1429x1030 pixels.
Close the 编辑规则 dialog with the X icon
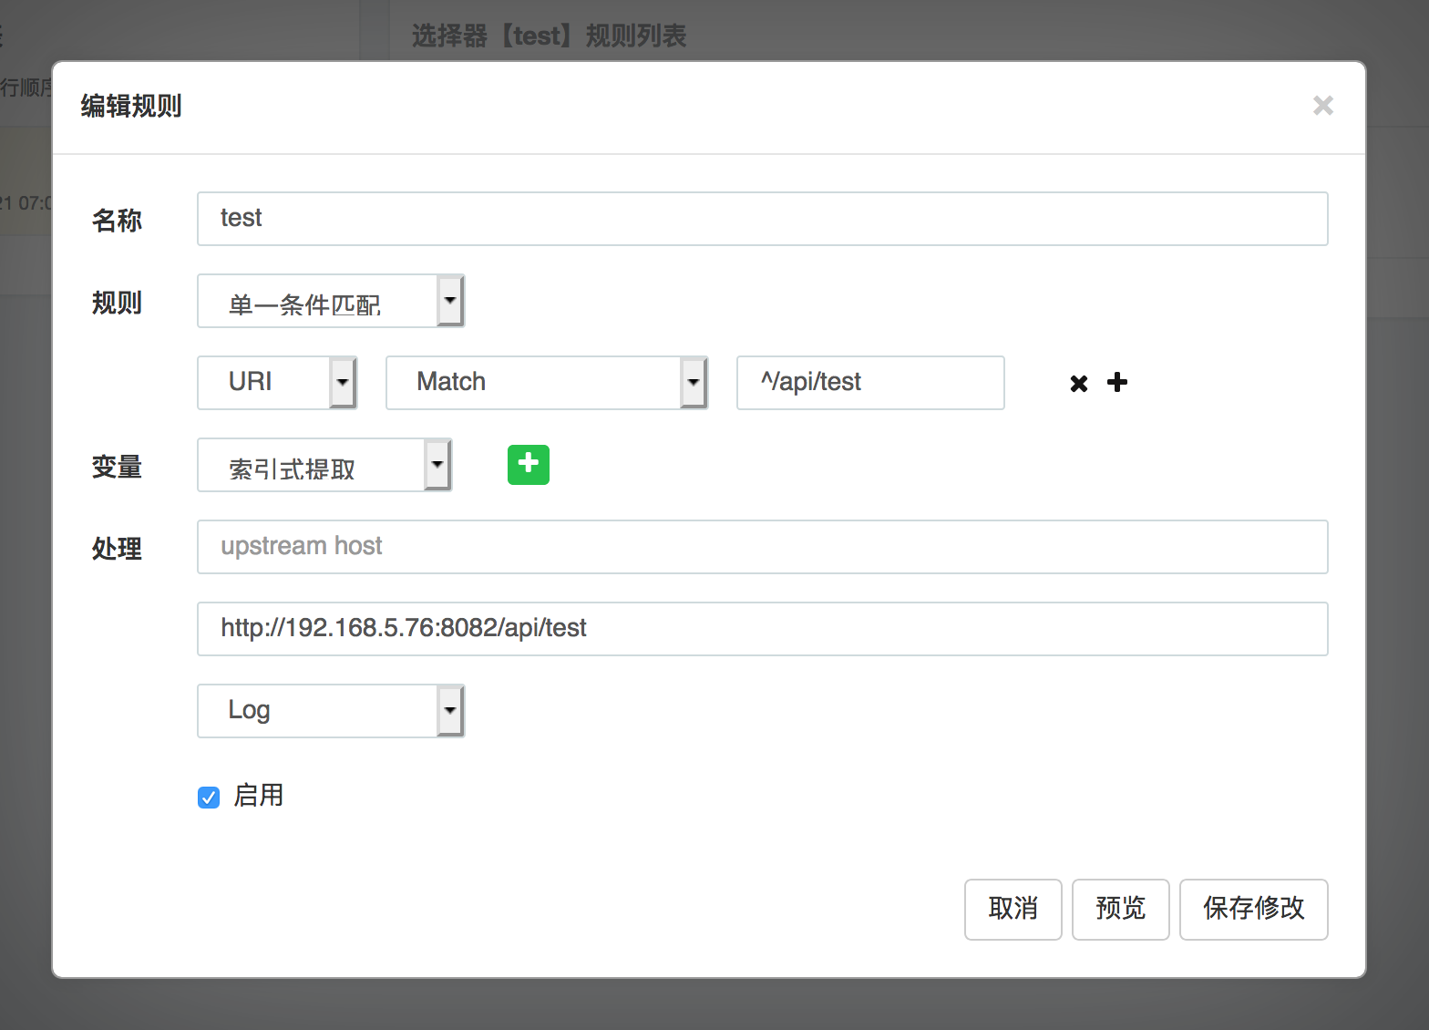pos(1322,106)
